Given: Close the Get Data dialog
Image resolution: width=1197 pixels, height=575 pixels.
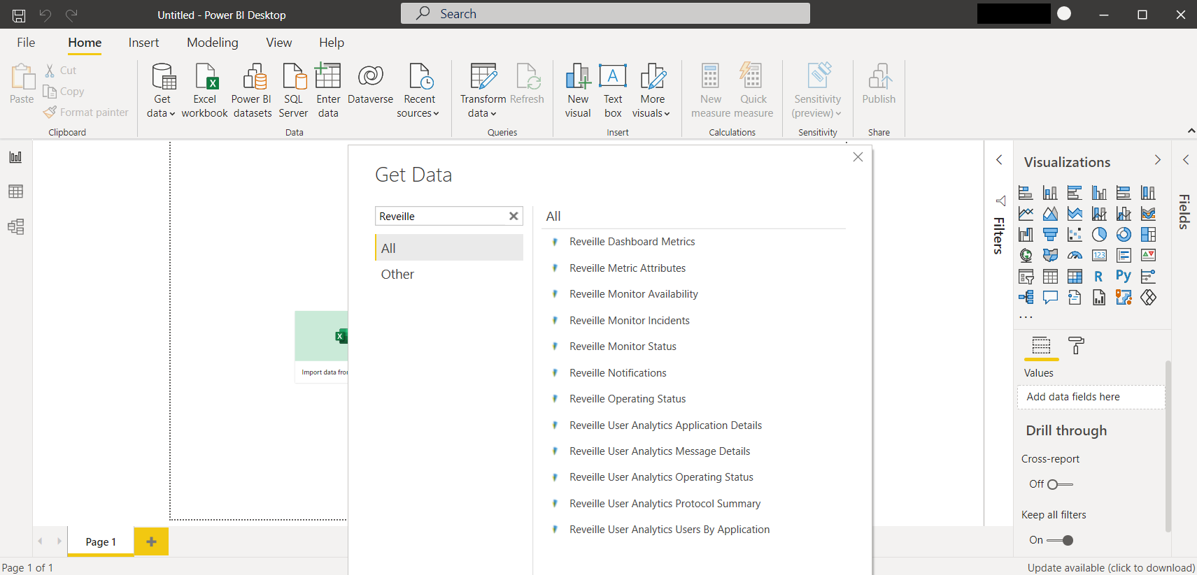Looking at the screenshot, I should (x=858, y=157).
